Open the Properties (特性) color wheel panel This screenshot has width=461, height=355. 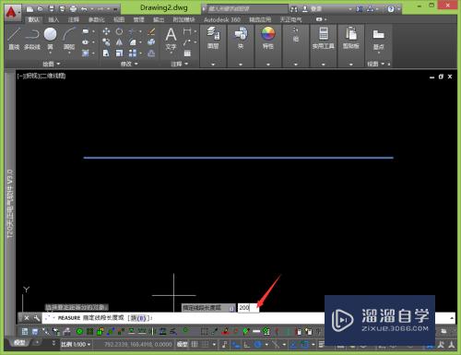click(268, 38)
